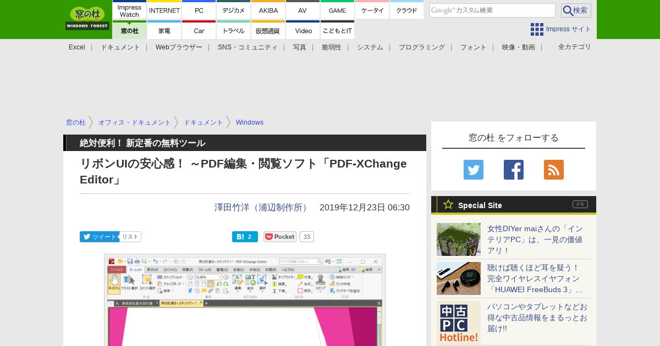The width and height of the screenshot is (660, 346).
Task: Click the Windows breadcrumb link
Action: [x=250, y=122]
